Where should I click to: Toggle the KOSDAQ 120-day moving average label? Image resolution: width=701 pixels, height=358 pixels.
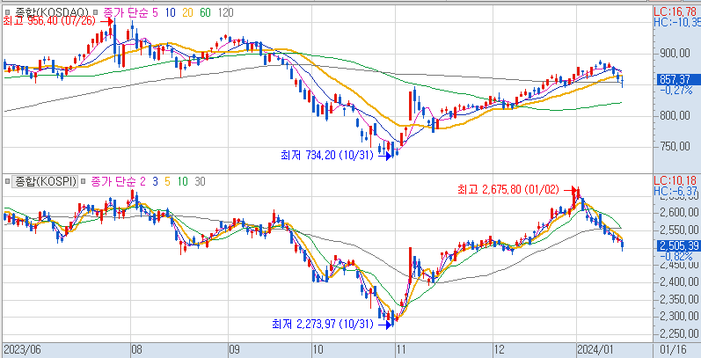point(225,11)
